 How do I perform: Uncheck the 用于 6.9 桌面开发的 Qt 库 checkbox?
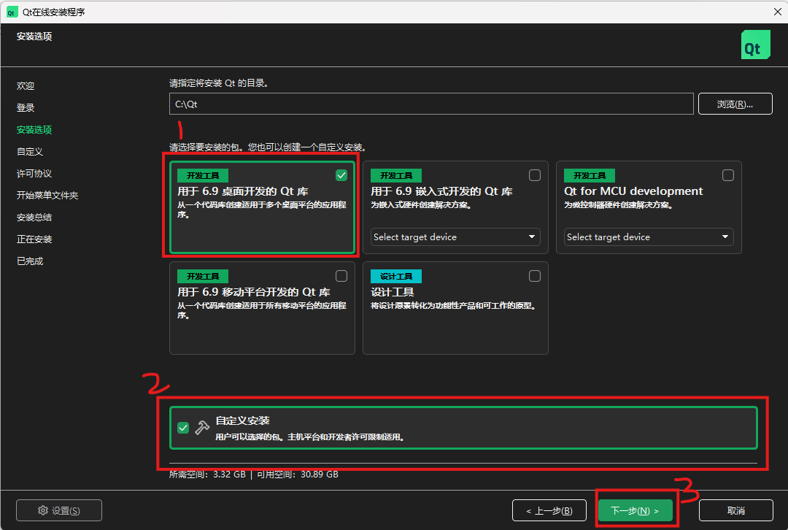(341, 175)
